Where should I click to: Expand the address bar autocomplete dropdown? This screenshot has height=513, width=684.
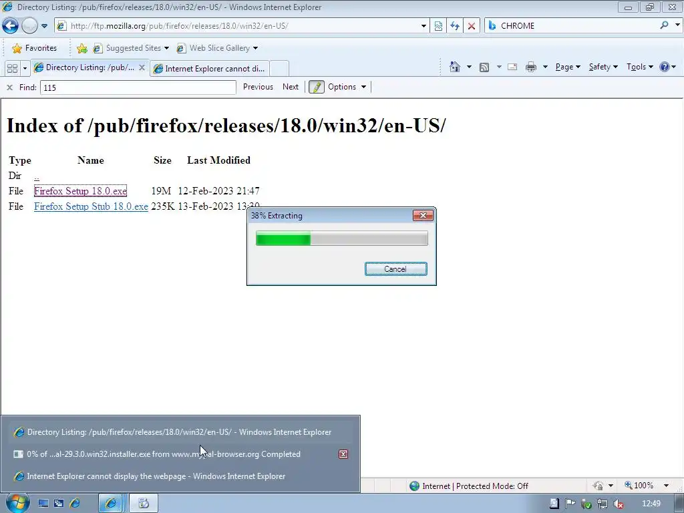(x=423, y=26)
